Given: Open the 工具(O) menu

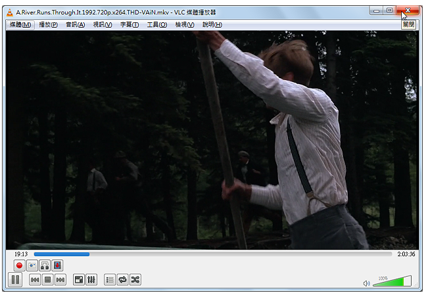Looking at the screenshot, I should 157,25.
